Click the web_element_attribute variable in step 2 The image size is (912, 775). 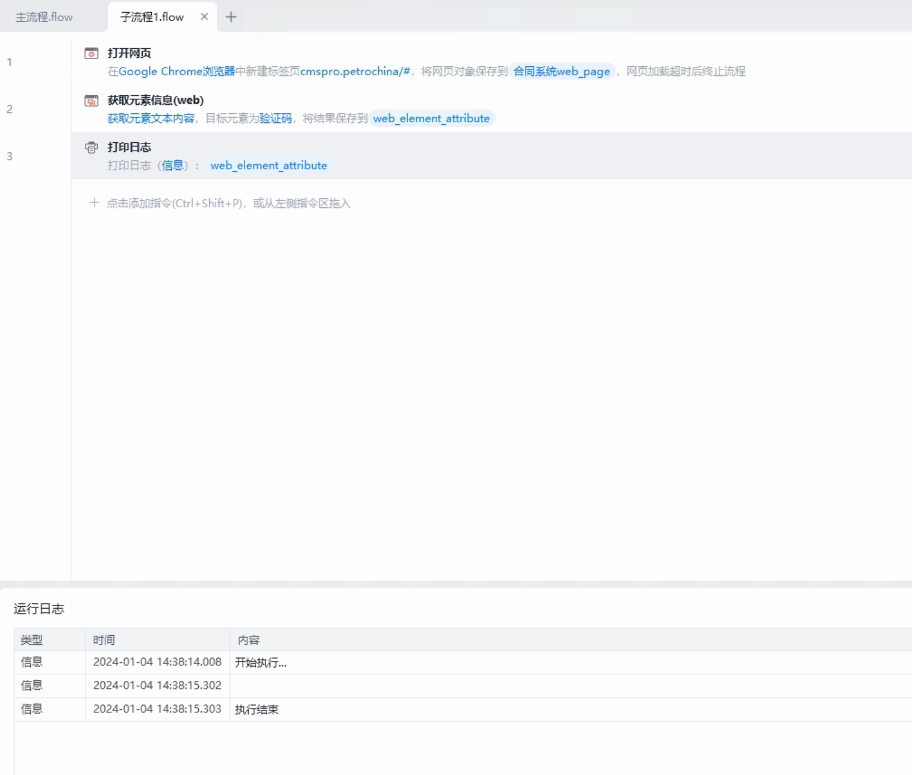tap(431, 119)
